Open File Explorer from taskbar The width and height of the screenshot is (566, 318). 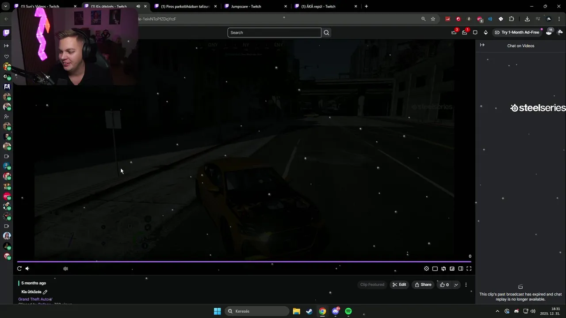pos(296,311)
